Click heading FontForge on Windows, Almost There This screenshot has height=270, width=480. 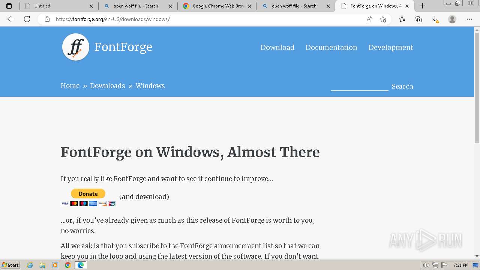click(190, 152)
